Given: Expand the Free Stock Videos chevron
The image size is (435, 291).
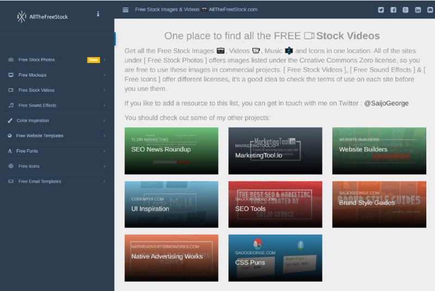Looking at the screenshot, I should (104, 90).
